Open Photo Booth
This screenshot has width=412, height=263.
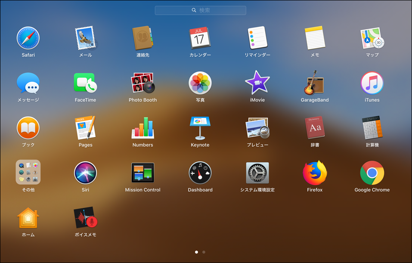tap(142, 83)
